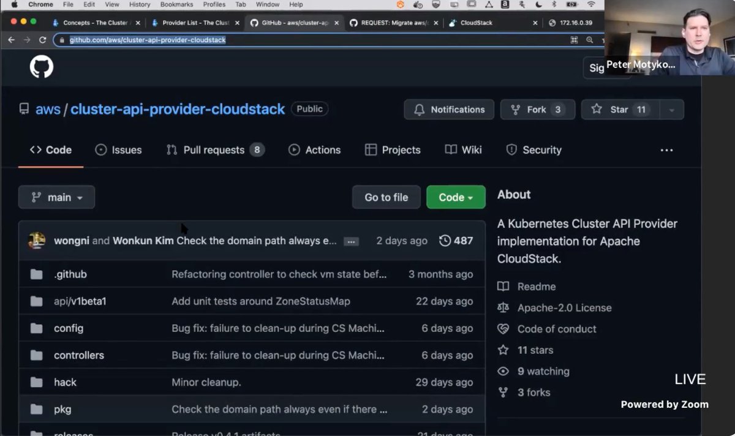Open 'Add unit tests around ZoneStatusMap' commit
This screenshot has width=735, height=436.
click(261, 301)
